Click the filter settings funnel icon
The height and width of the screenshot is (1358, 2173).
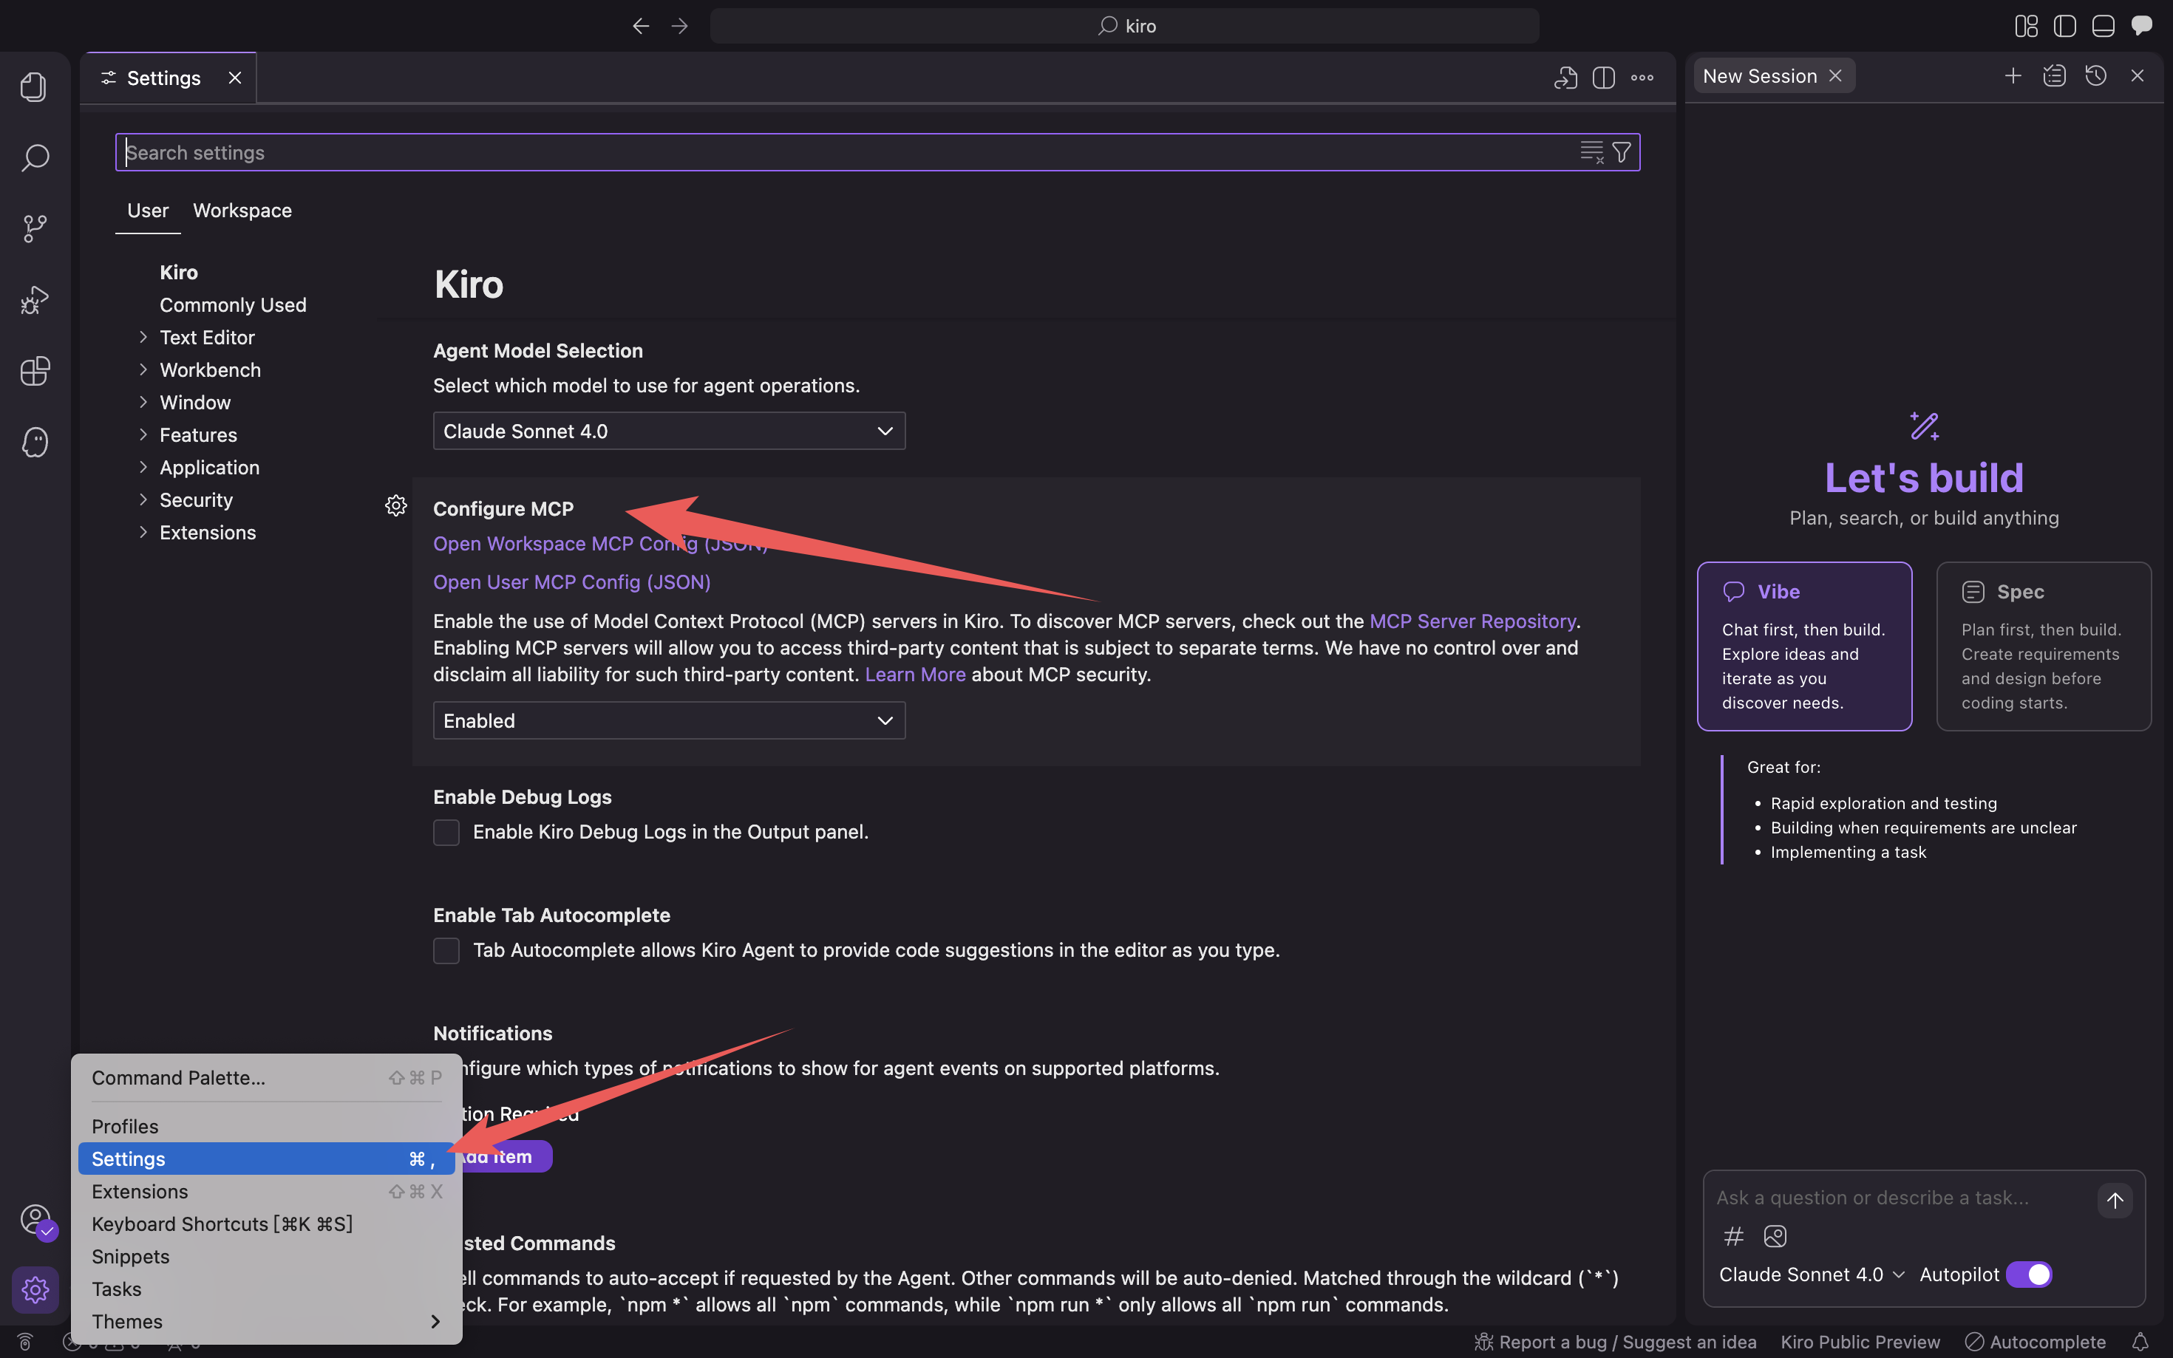(x=1622, y=153)
